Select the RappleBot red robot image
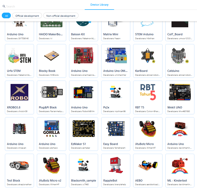This screenshot has height=189, width=197. click(x=116, y=165)
